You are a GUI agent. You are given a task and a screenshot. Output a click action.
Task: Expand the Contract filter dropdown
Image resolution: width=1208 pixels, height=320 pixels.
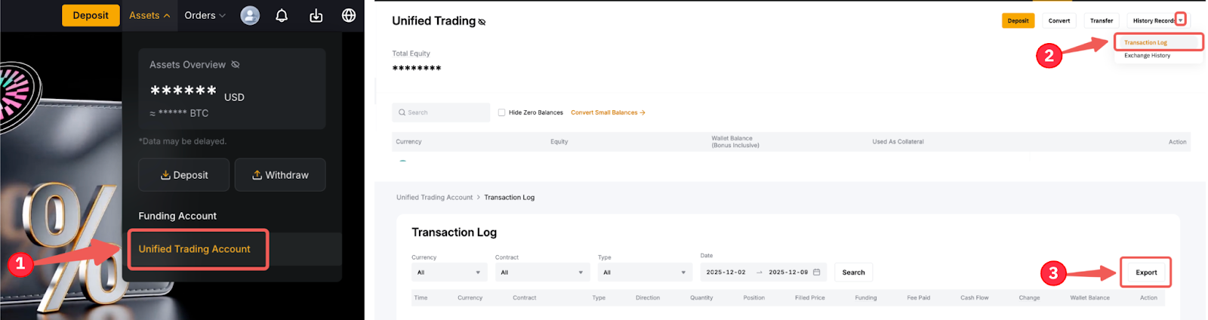point(541,272)
